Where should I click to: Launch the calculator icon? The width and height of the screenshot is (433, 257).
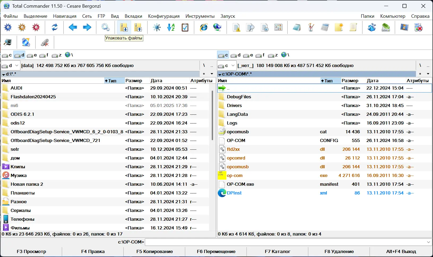tap(325, 27)
